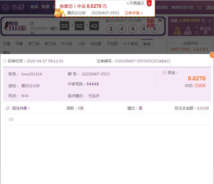Viewport: 214px width, 184px height.
Task: Select 后三码 tab
Action: 34,44
